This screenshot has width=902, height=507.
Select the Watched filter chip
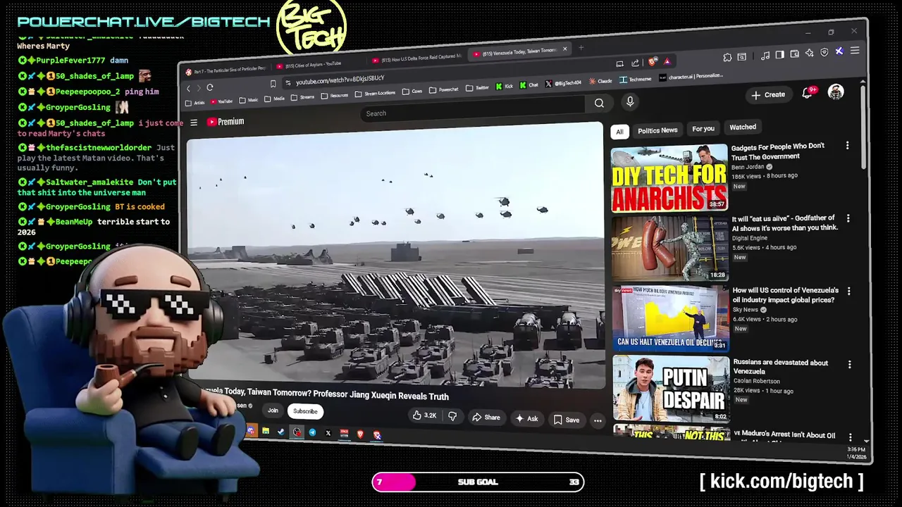tap(743, 127)
